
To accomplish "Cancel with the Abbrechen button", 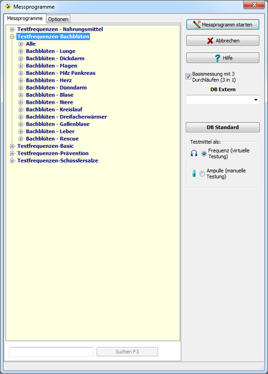I will [x=222, y=41].
